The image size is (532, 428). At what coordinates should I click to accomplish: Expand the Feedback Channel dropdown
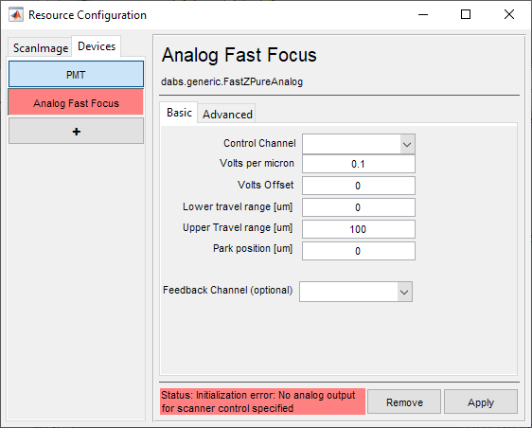click(356, 292)
